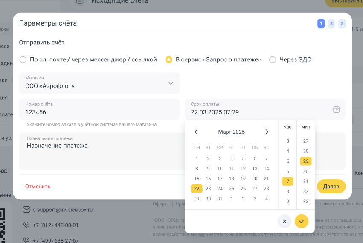The width and height of the screenshot is (363, 243).
Task: Cancel date selection with X button
Action: 284,221
